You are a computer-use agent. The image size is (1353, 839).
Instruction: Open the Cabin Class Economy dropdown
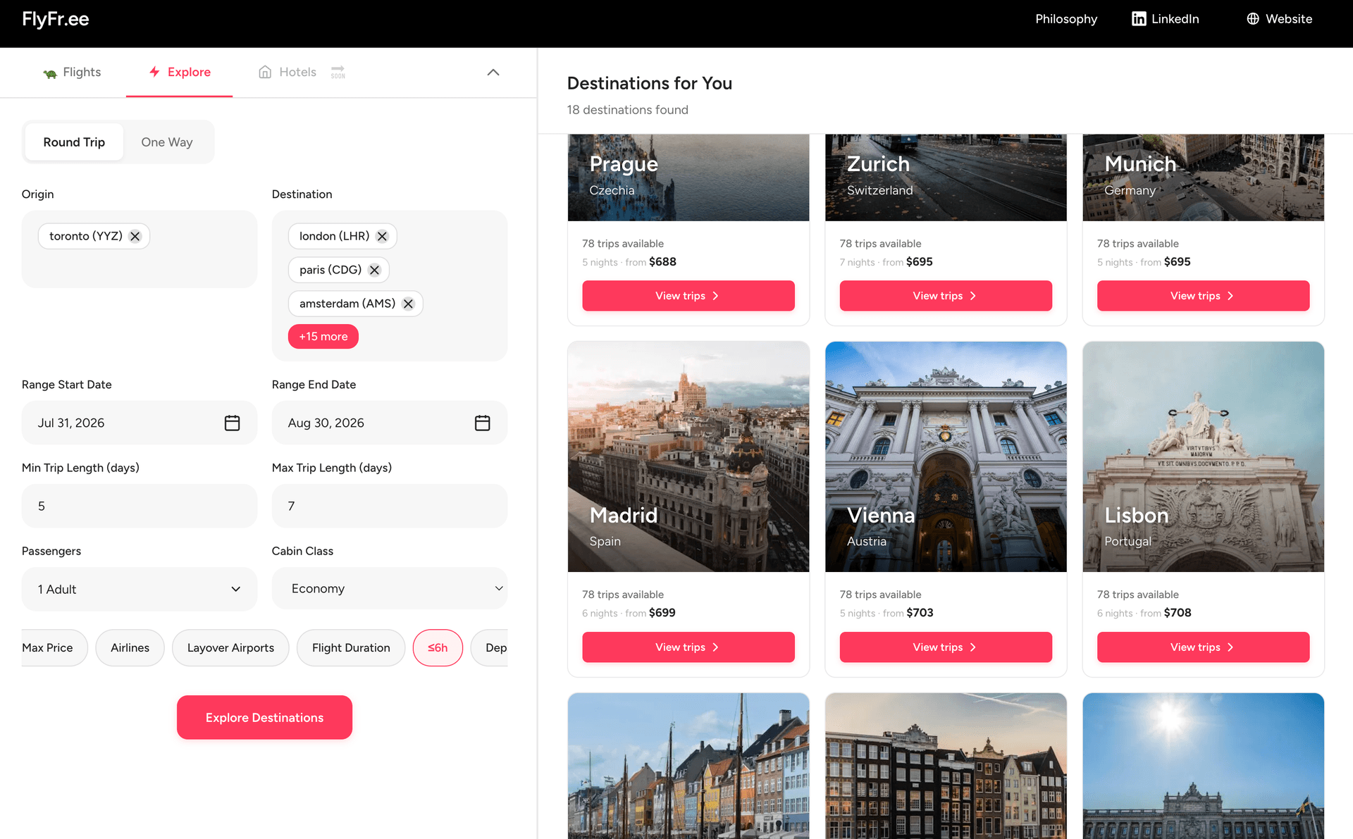(x=390, y=588)
